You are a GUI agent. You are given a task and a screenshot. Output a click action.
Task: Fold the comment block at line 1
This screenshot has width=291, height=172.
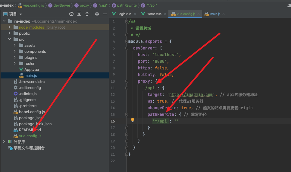point(127,21)
